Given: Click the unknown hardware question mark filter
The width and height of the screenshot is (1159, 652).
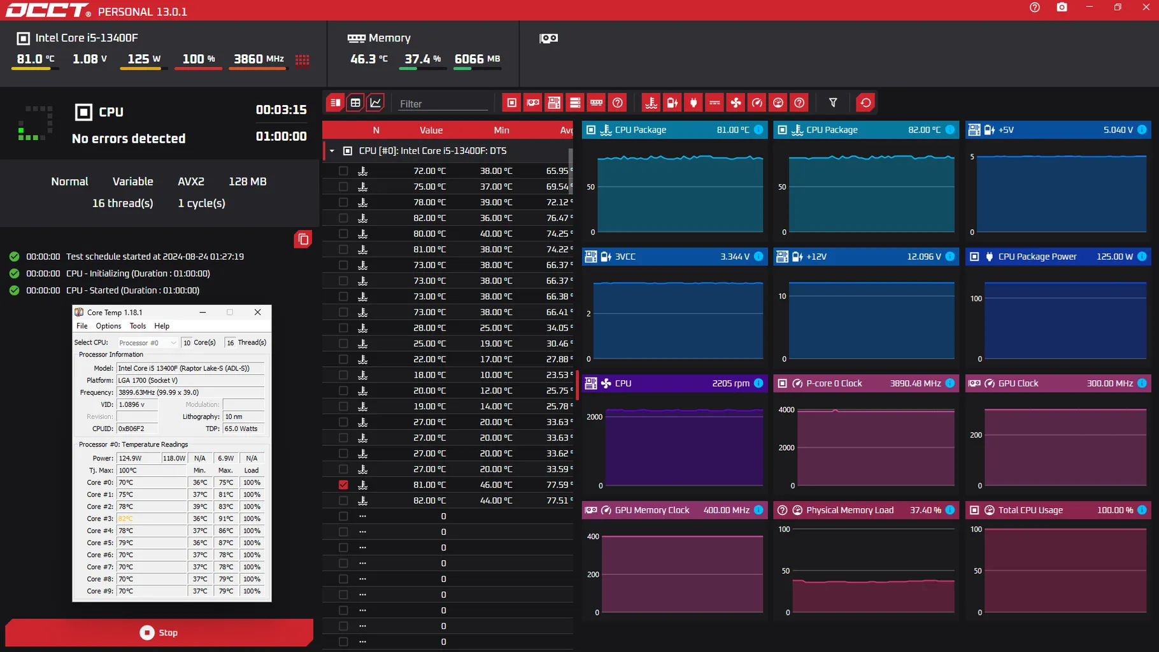Looking at the screenshot, I should click(x=617, y=103).
